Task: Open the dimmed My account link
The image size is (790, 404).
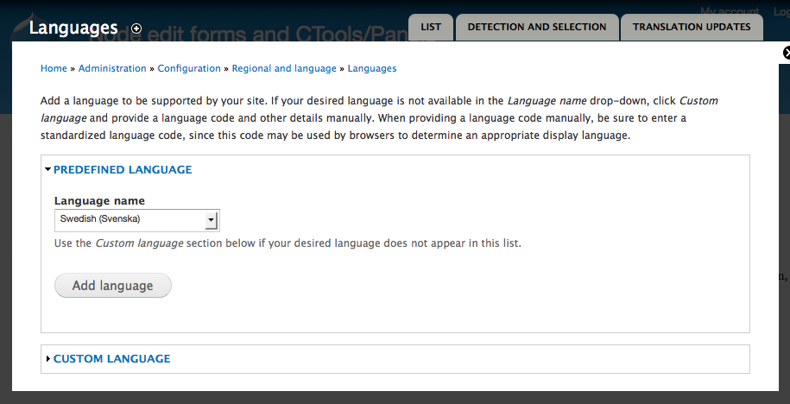Action: point(730,11)
